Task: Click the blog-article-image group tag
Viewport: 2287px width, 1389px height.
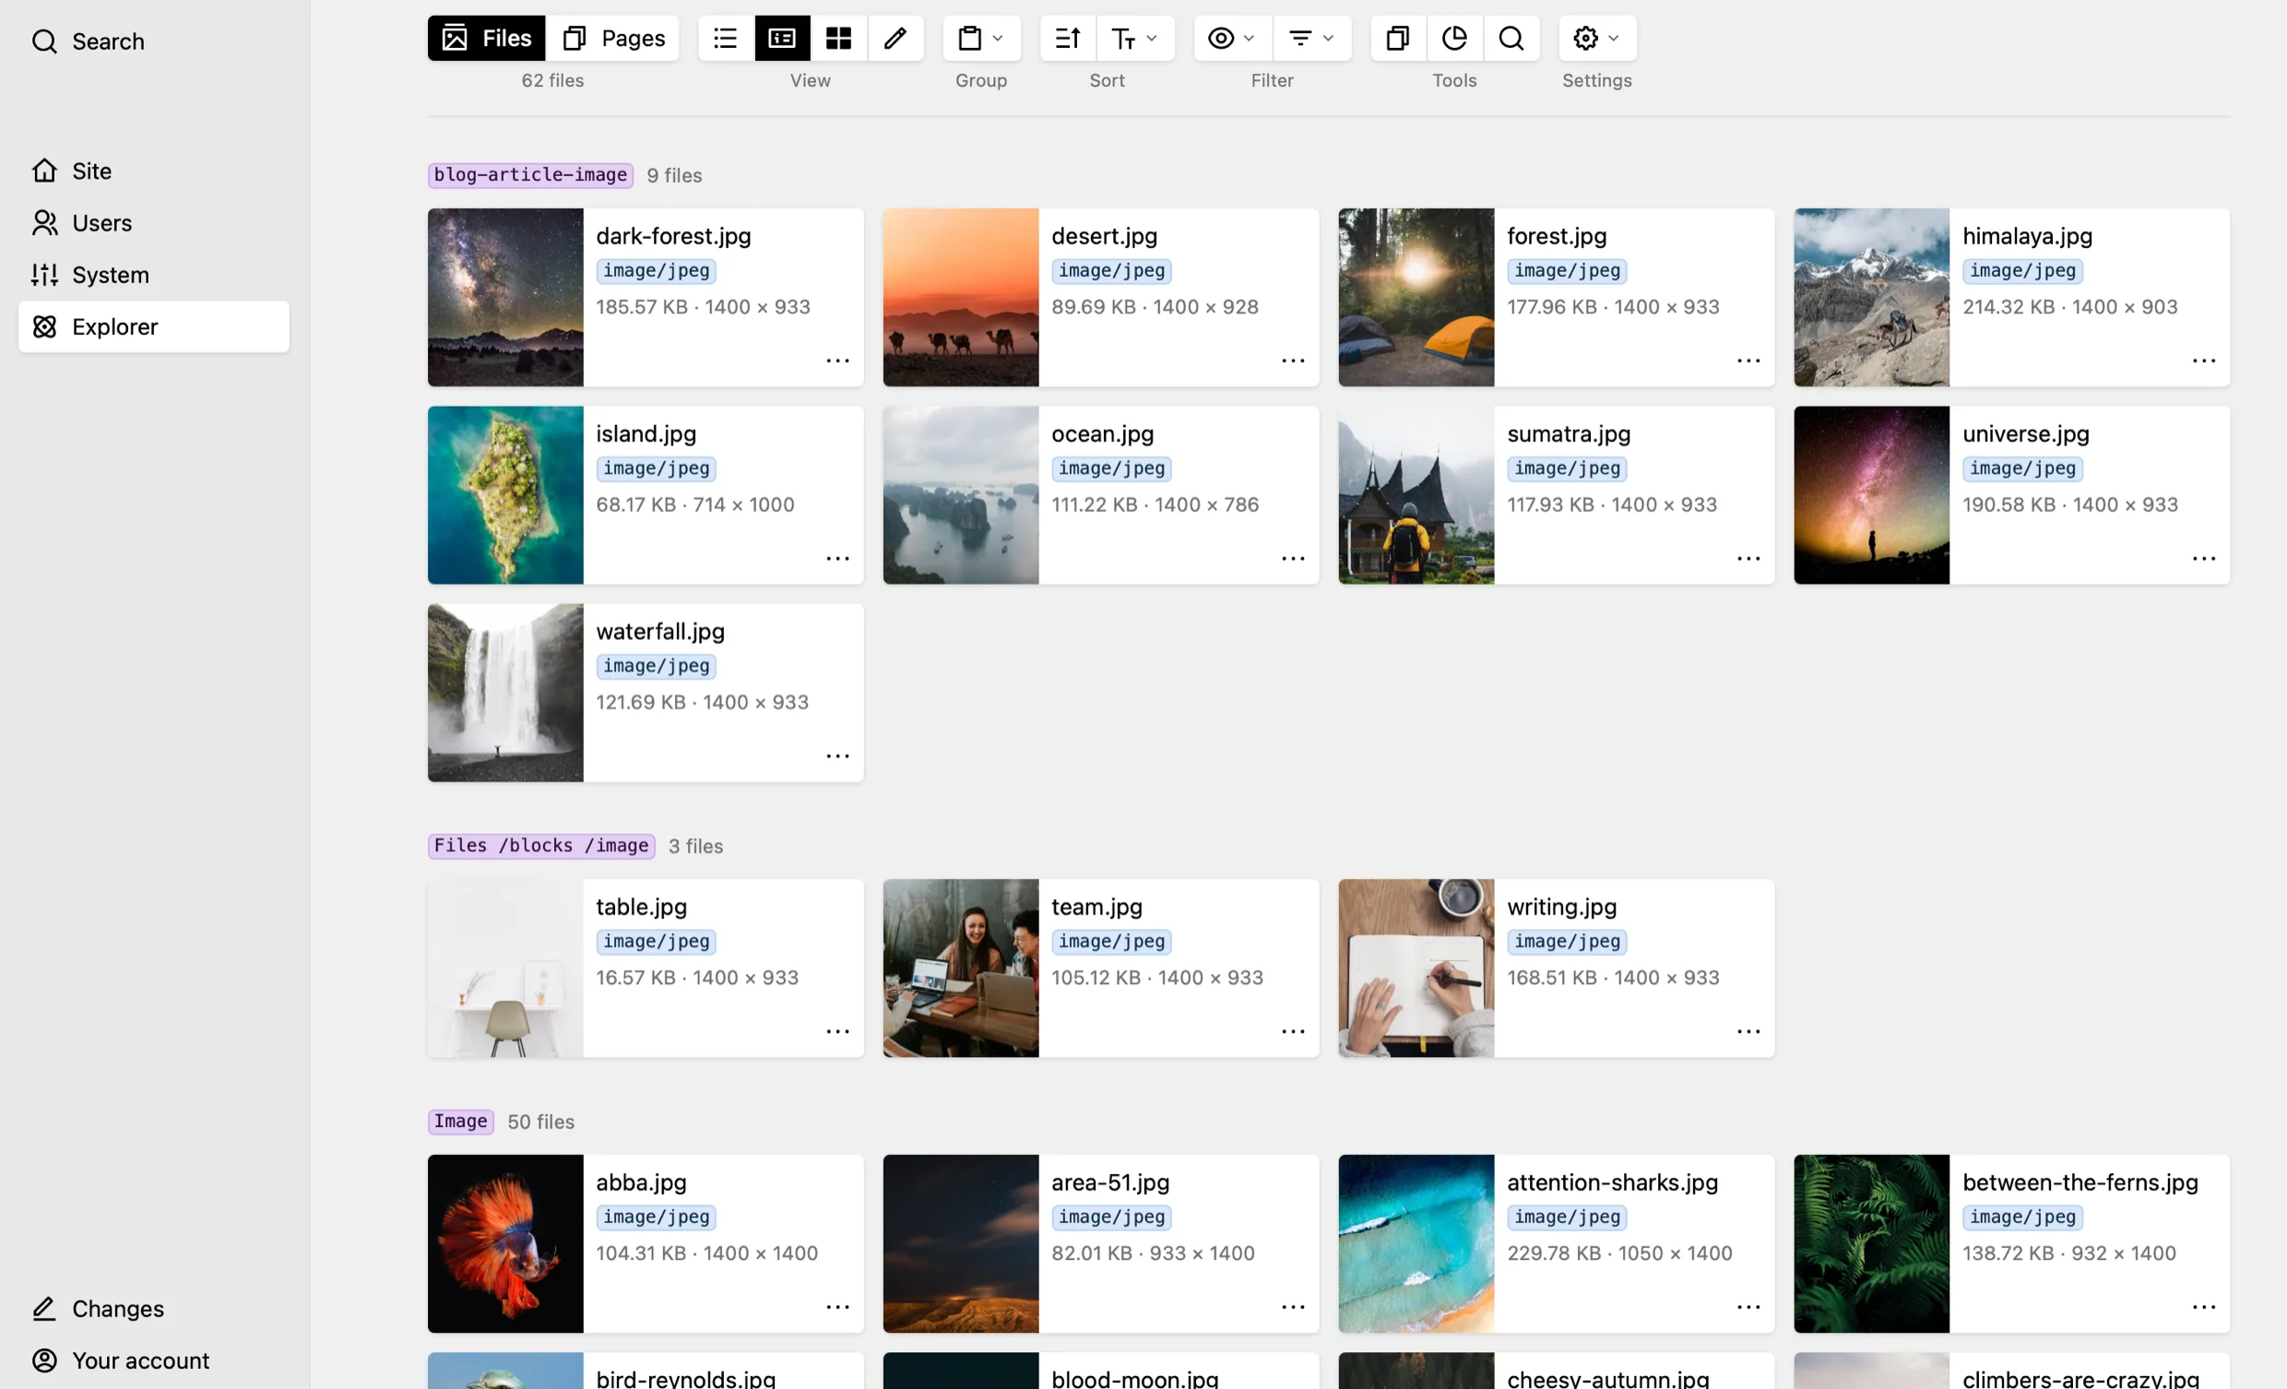Action: coord(530,175)
